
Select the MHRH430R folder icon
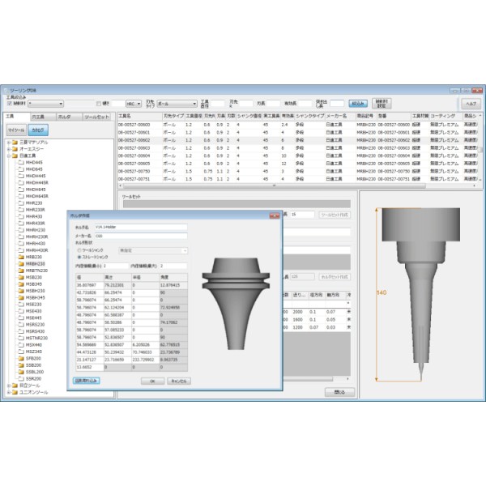[21, 250]
